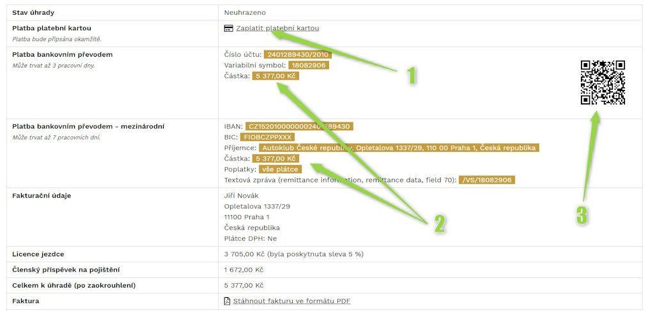Click 'Stáhnout fakturu ve formátu PDF' link
This screenshot has height=315, width=648.
tap(291, 301)
